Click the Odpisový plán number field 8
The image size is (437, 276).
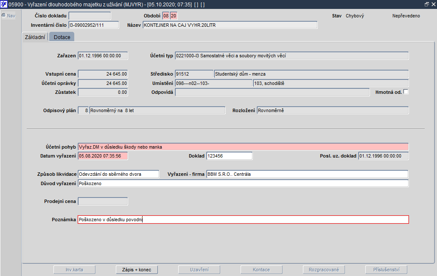(x=83, y=110)
